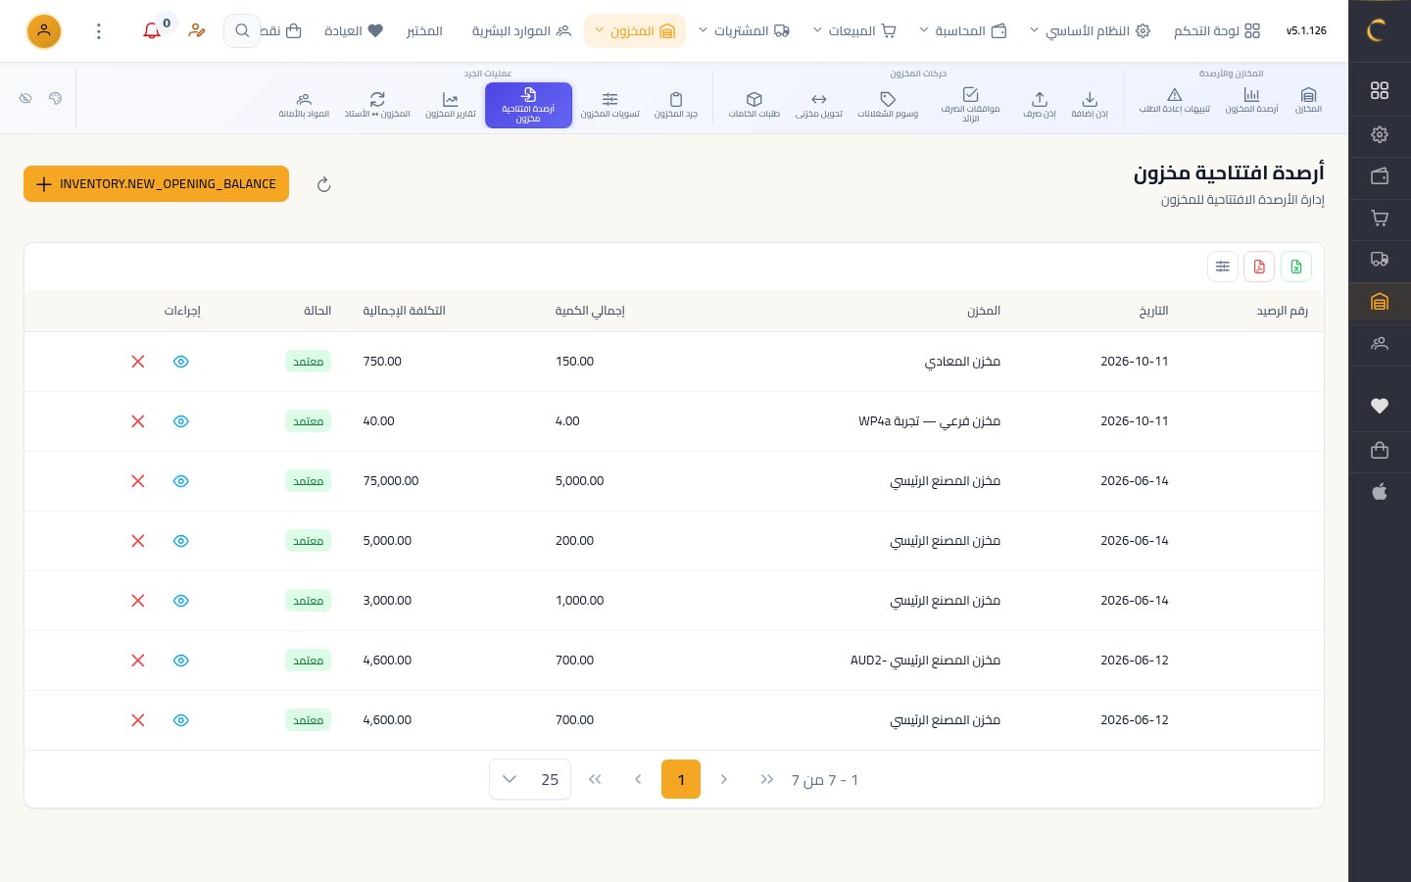
Task: Expand the النظام الأساسي menu dropdown
Action: point(1089,31)
